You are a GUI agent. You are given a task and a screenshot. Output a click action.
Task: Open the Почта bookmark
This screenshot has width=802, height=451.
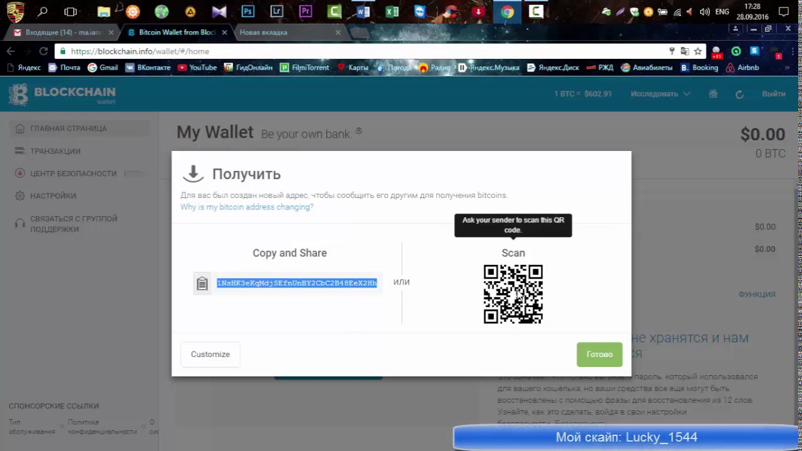64,68
